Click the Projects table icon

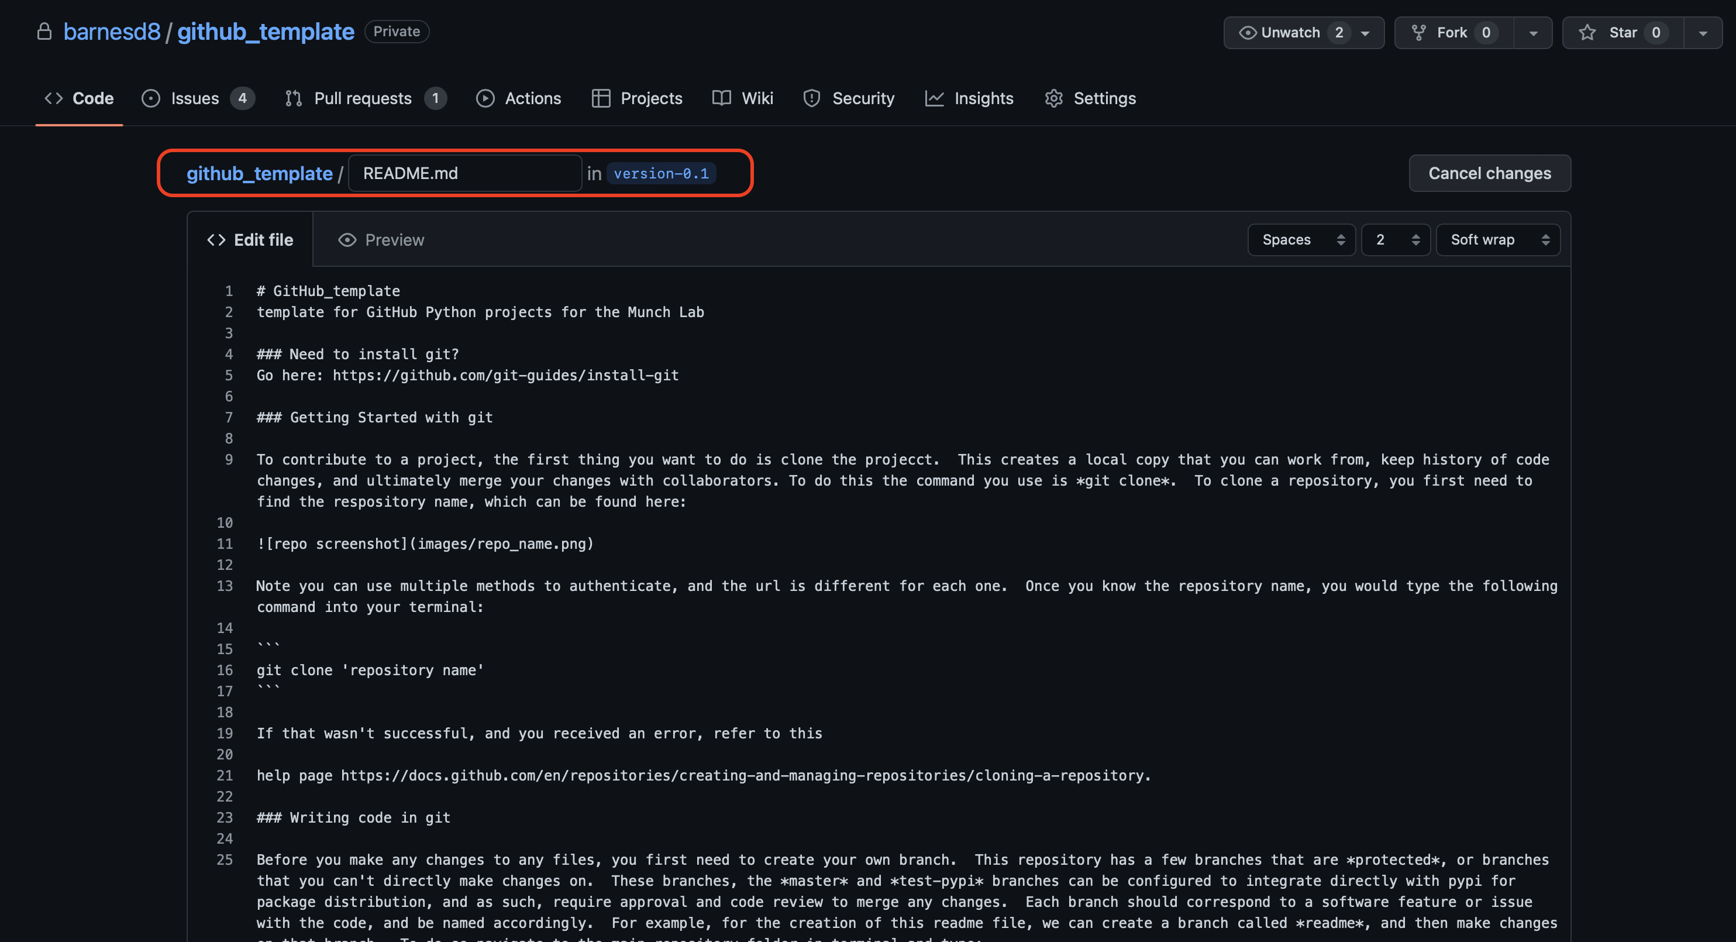point(601,98)
